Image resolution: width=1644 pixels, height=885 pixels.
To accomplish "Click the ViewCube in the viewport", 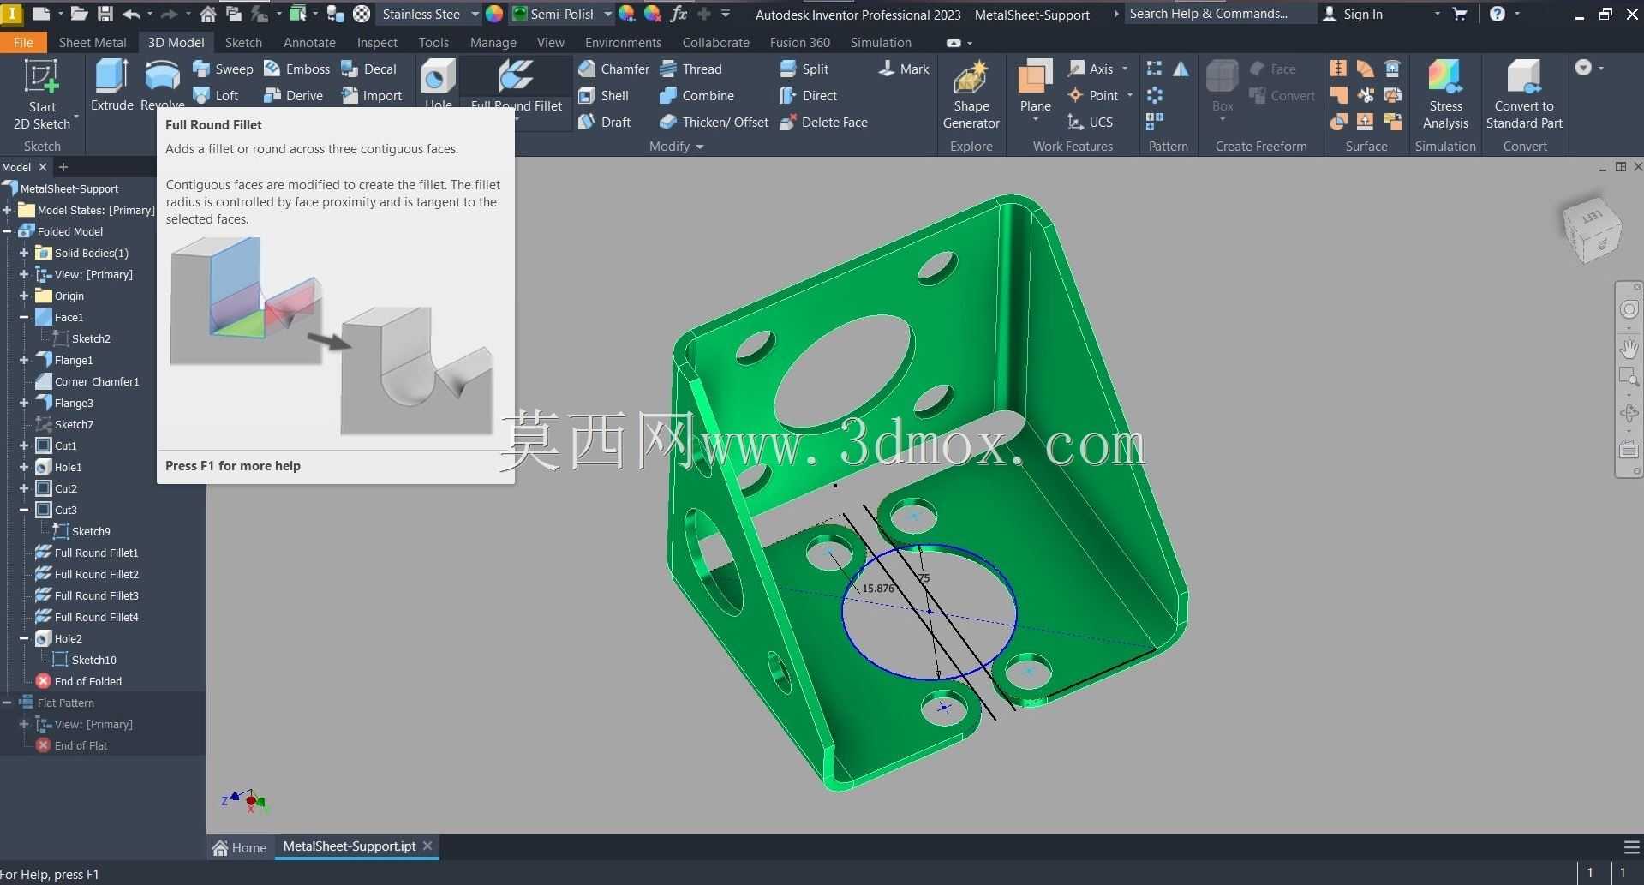I will (x=1593, y=230).
